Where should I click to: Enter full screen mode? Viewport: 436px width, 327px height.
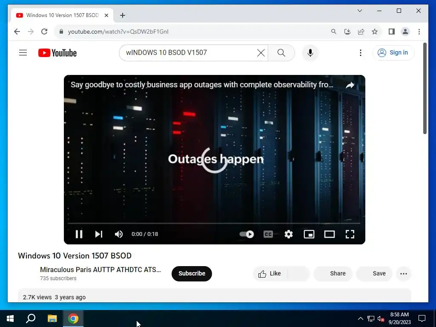coord(350,234)
